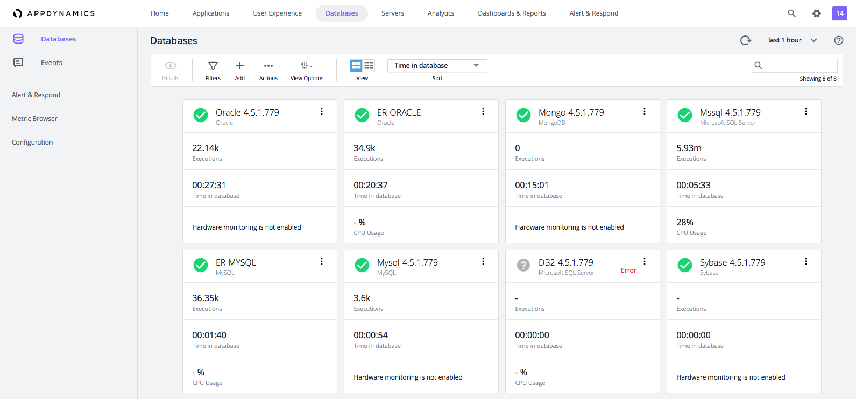This screenshot has width=856, height=399.
Task: Go to Alert & Respond top tab
Action: coord(594,13)
